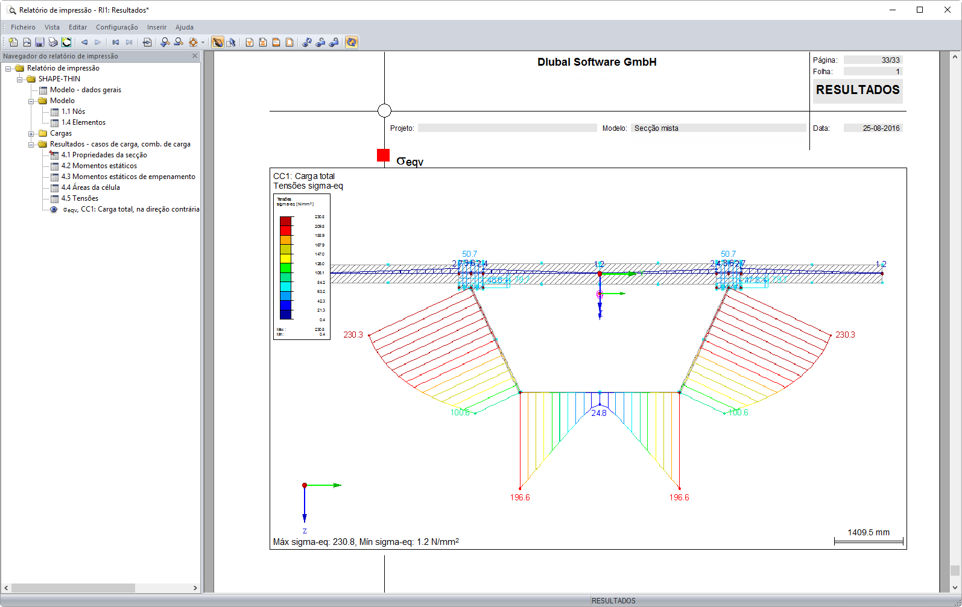Viewport: 962px width, 607px height.
Task: Collapse the Relatório de impressão root node
Action: [x=8, y=68]
